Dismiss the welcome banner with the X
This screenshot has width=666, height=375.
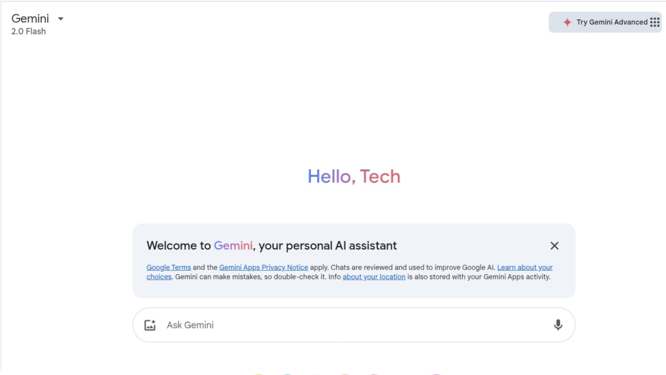[x=554, y=246]
